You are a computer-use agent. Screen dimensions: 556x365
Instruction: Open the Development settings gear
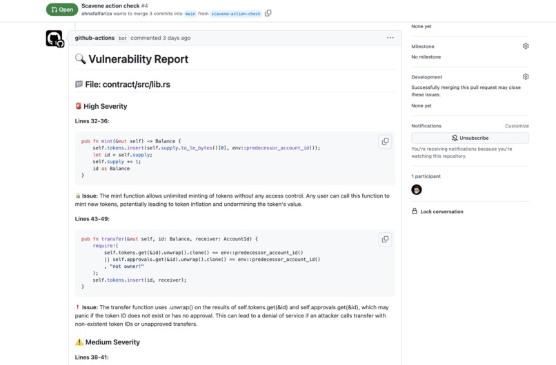[x=526, y=76]
